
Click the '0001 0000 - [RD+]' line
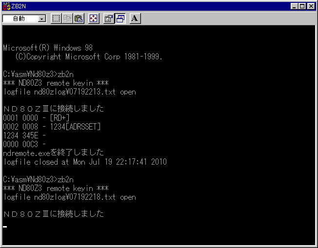tap(36, 118)
